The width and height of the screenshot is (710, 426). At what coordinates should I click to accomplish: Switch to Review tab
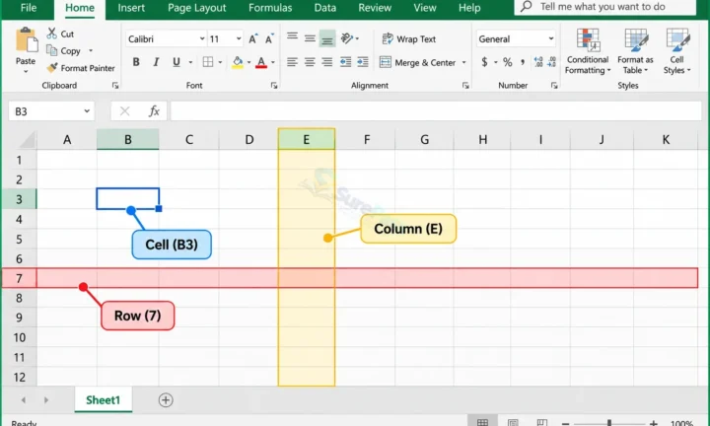coord(375,8)
